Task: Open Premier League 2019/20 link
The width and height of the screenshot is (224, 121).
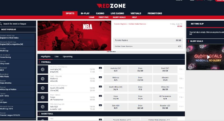Action: pyautogui.click(x=17, y=114)
